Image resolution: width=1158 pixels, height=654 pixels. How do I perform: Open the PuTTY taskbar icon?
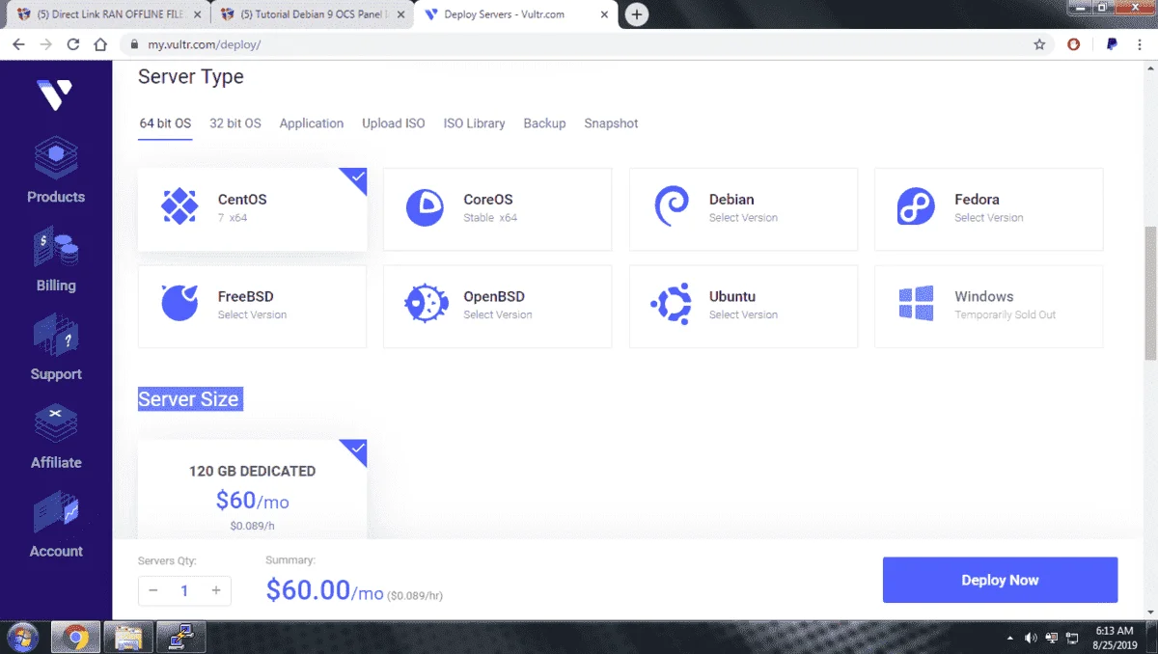point(180,638)
